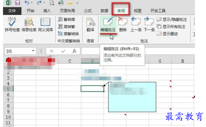Image resolution: width=206 pixels, height=127 pixels.
Task: Select row 9 header
Action: pyautogui.click(x=8, y=111)
